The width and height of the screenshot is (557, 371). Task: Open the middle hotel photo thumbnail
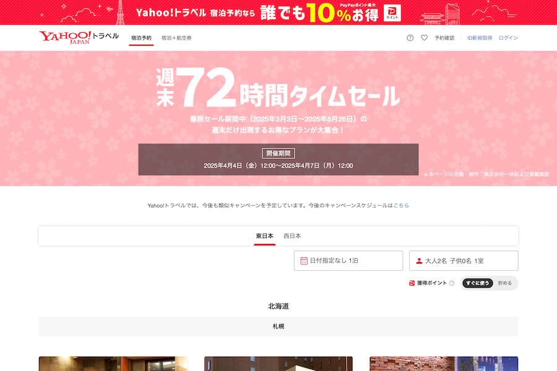coord(278,364)
